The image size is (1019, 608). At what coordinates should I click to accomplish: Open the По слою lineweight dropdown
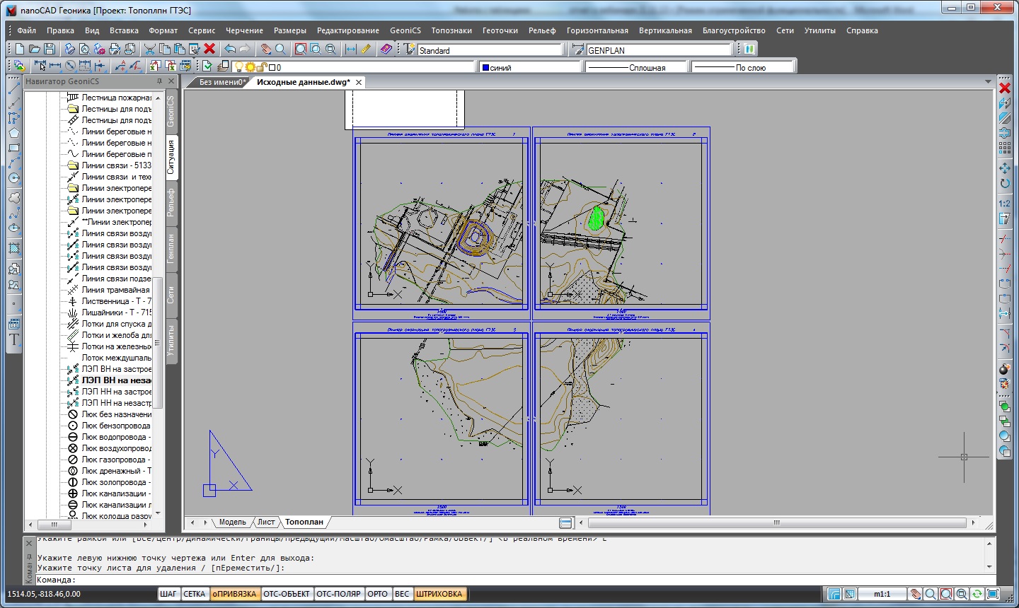click(743, 67)
